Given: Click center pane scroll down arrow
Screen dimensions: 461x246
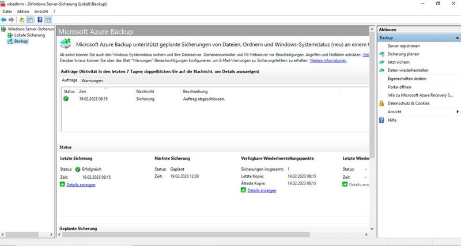Looking at the screenshot, I should pos(372,229).
